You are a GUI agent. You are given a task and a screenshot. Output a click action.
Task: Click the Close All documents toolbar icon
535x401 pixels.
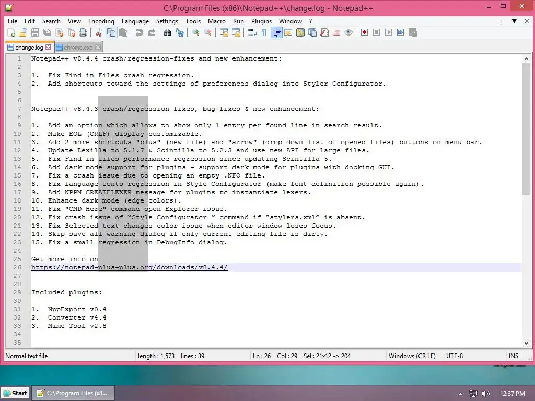click(x=71, y=32)
